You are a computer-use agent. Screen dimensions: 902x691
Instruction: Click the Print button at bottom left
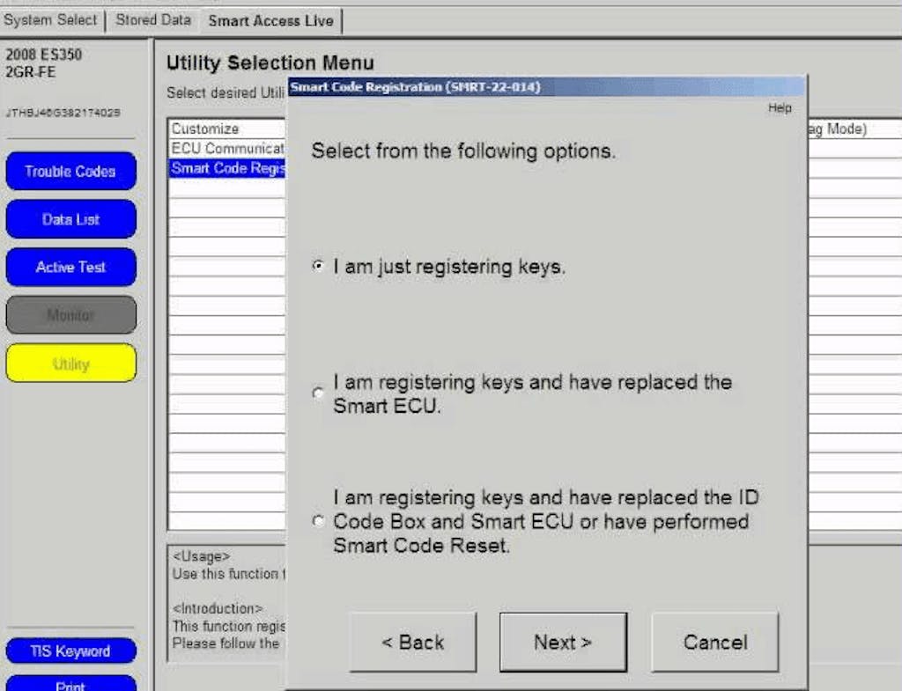pyautogui.click(x=70, y=684)
